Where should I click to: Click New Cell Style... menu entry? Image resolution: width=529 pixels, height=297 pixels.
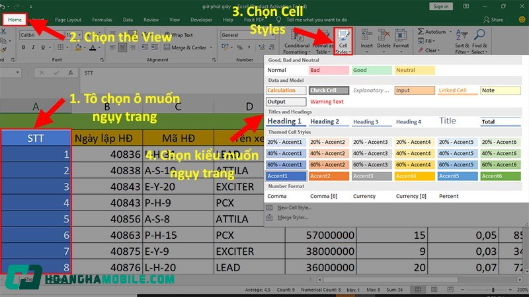294,208
